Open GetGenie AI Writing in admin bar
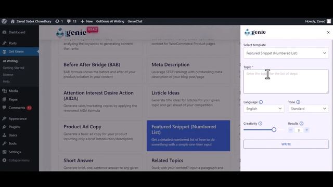Image resolution: width=333 pixels, height=187 pixels. coord(110,21)
